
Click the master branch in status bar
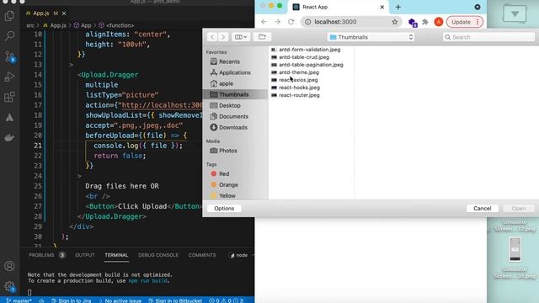[x=19, y=300]
